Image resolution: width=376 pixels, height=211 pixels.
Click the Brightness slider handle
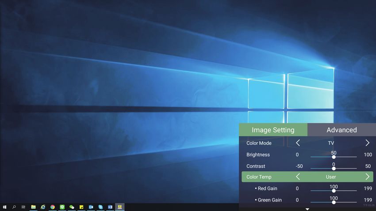coord(334,157)
